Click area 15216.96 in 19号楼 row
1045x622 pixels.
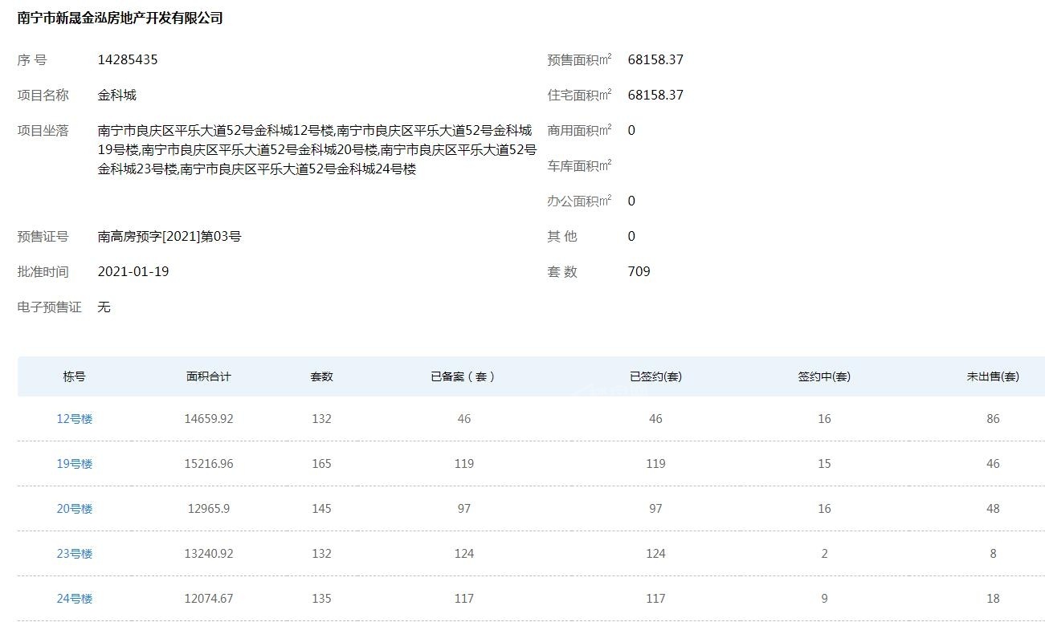[209, 464]
